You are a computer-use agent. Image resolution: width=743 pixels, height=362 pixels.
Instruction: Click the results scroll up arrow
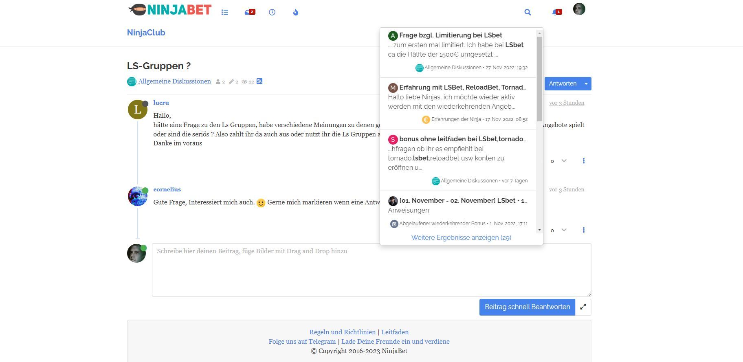[x=539, y=33]
